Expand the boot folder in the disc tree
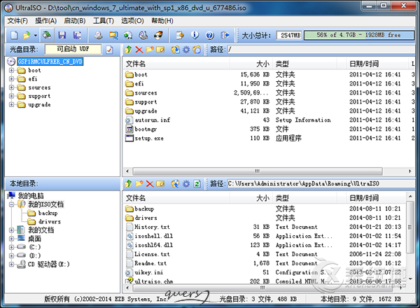This screenshot has height=308, width=420. click(x=11, y=70)
